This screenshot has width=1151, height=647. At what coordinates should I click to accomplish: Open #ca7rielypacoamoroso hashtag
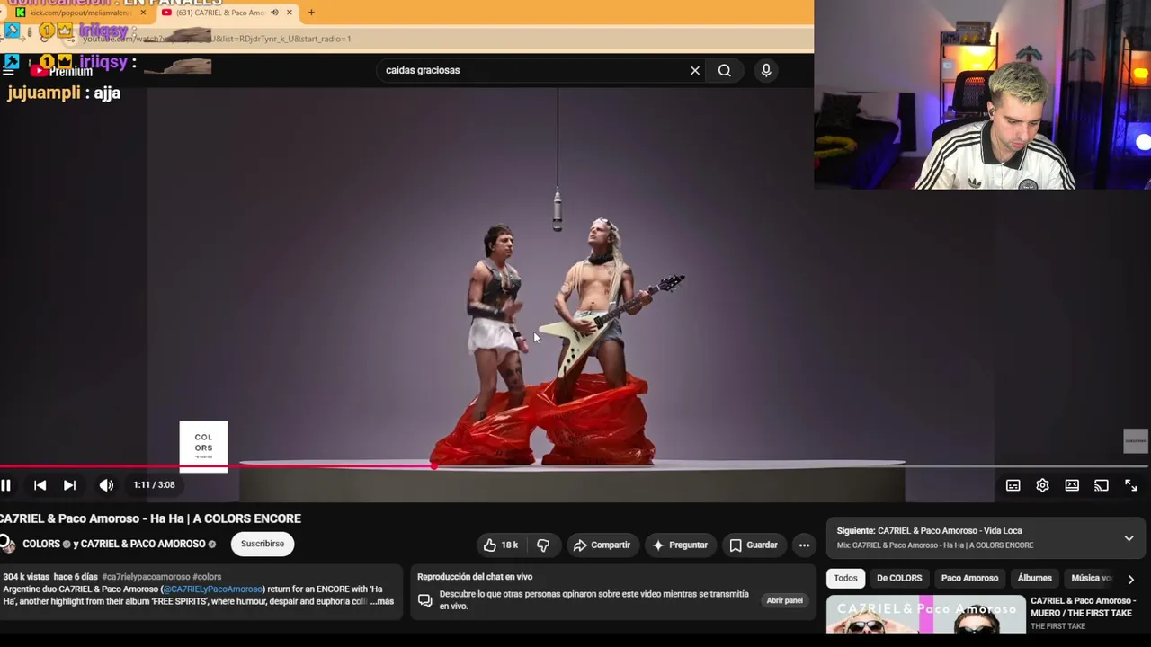coord(146,577)
